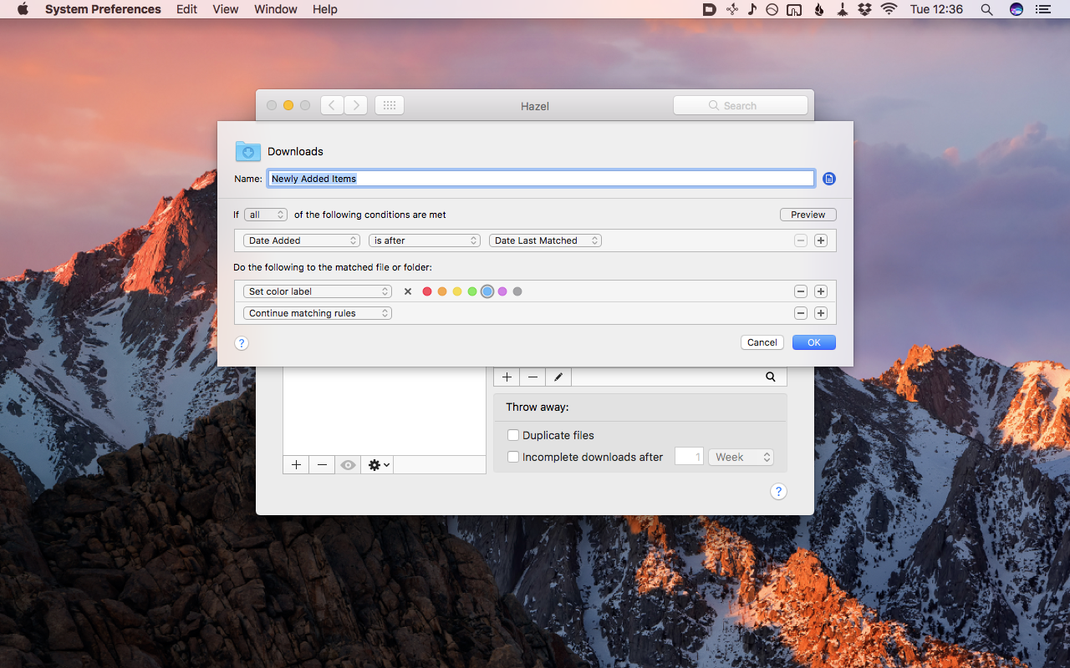The height and width of the screenshot is (668, 1070).
Task: Open the 'is after' operator dropdown
Action: pyautogui.click(x=425, y=240)
